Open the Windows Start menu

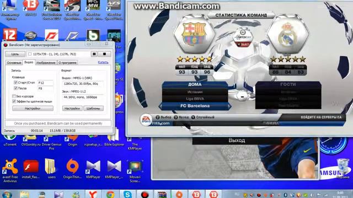[x=7, y=194]
